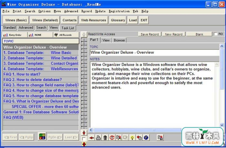Jump to letter A in alphabet index
This screenshot has height=148, width=226.
click(84, 40)
